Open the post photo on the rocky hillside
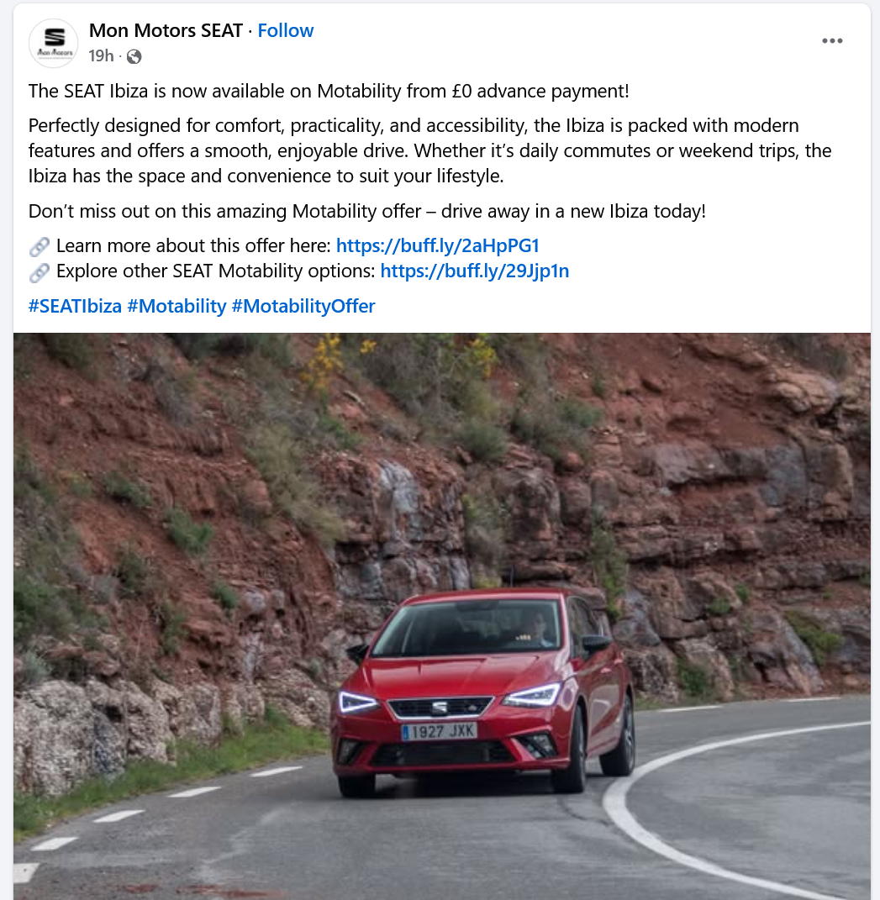 (442, 617)
